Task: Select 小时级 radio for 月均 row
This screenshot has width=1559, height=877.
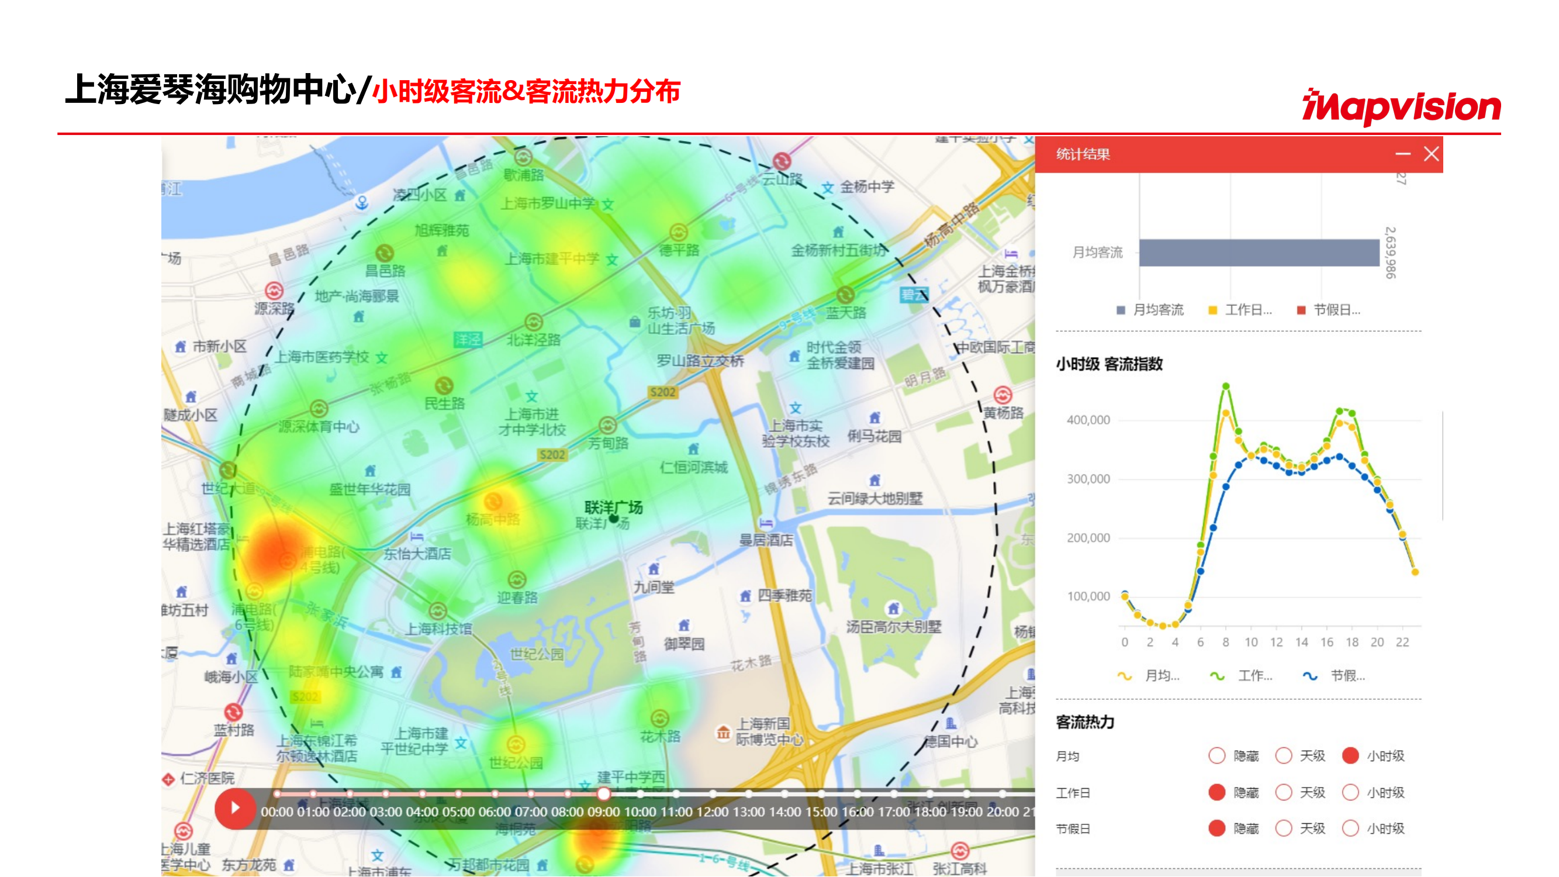Action: point(1350,755)
